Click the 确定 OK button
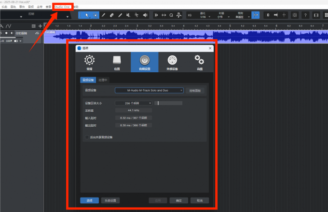The image size is (328, 212). click(179, 200)
